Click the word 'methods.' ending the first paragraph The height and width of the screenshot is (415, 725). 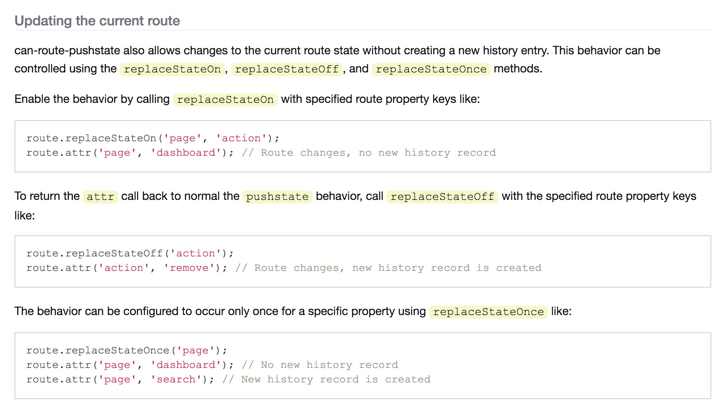(x=518, y=68)
